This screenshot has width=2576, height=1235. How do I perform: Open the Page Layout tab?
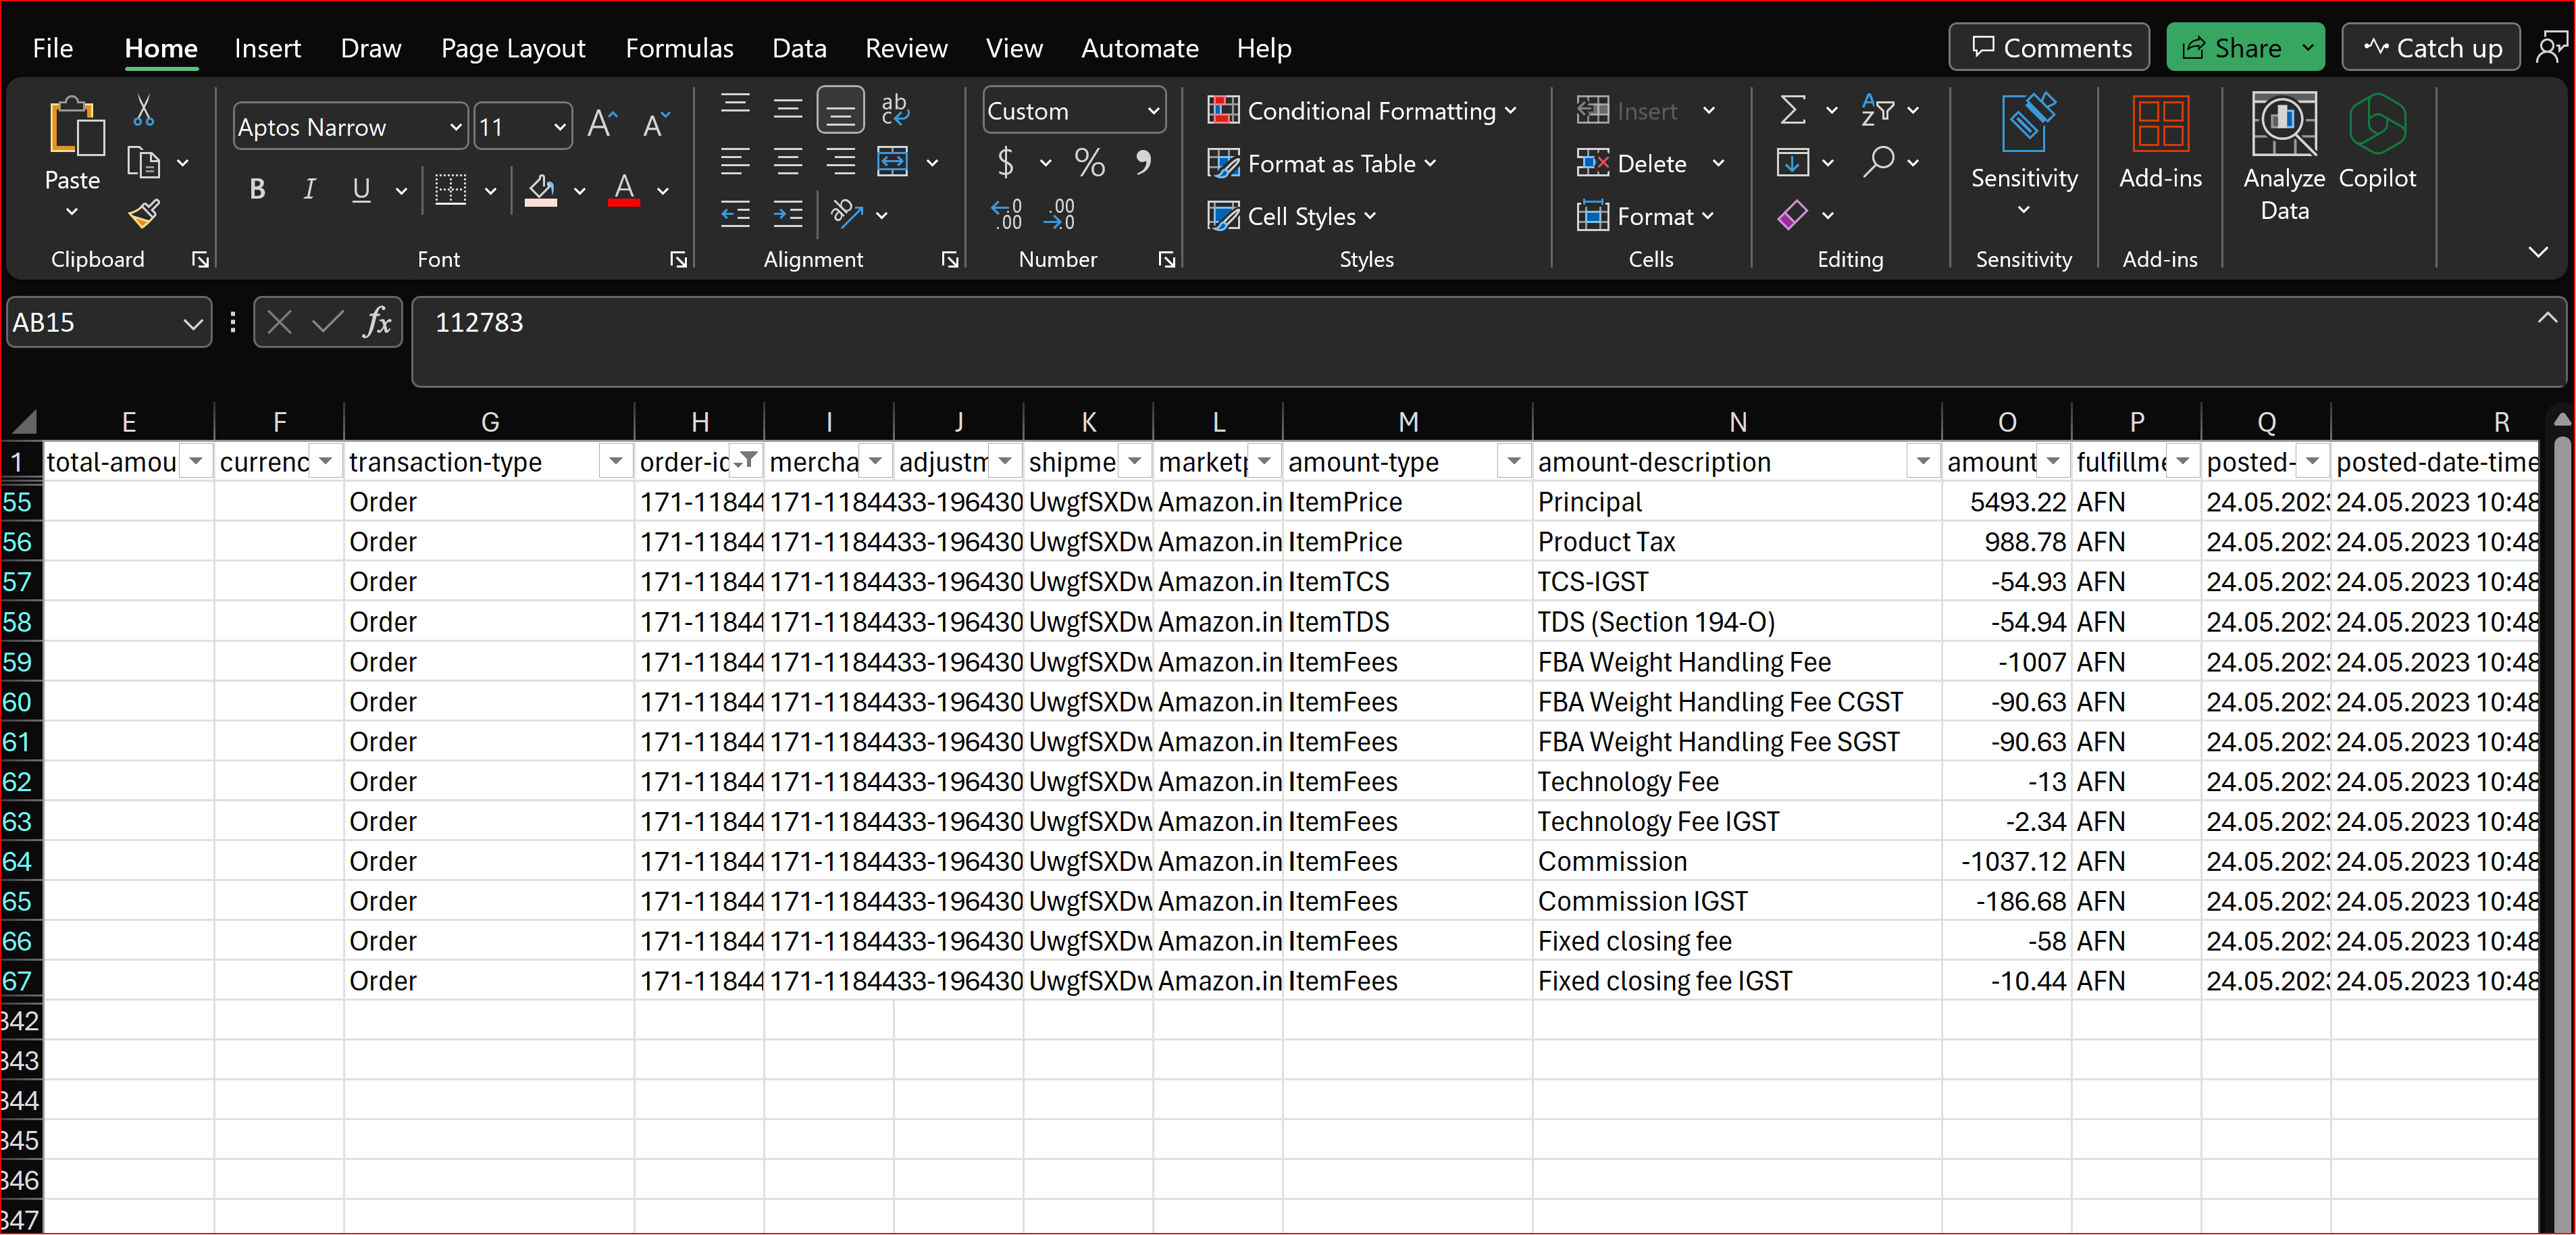pyautogui.click(x=513, y=48)
